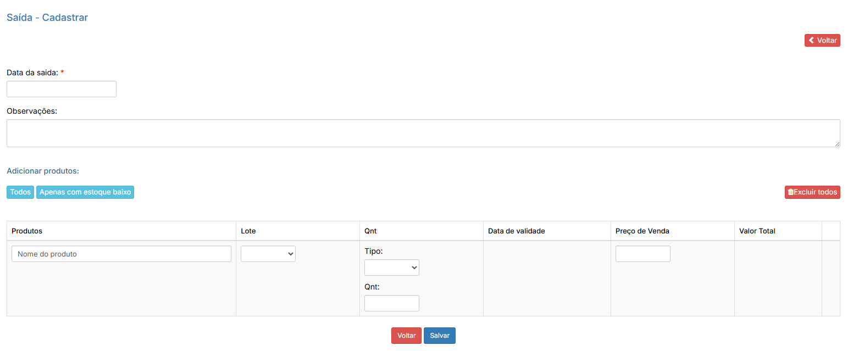Click the trash icon in Excluir todos
853x351 pixels.
(790, 192)
